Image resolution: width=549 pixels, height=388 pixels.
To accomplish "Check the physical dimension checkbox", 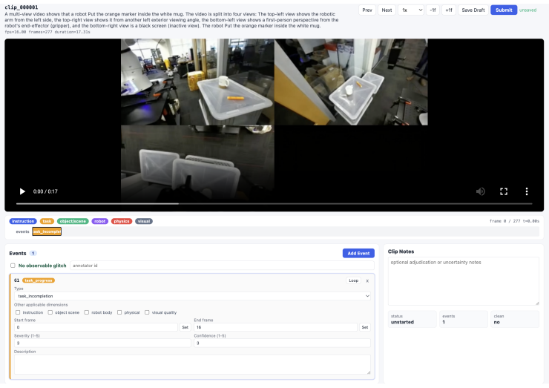I will coord(119,312).
